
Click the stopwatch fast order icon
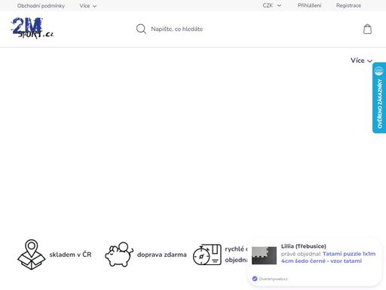click(x=207, y=255)
